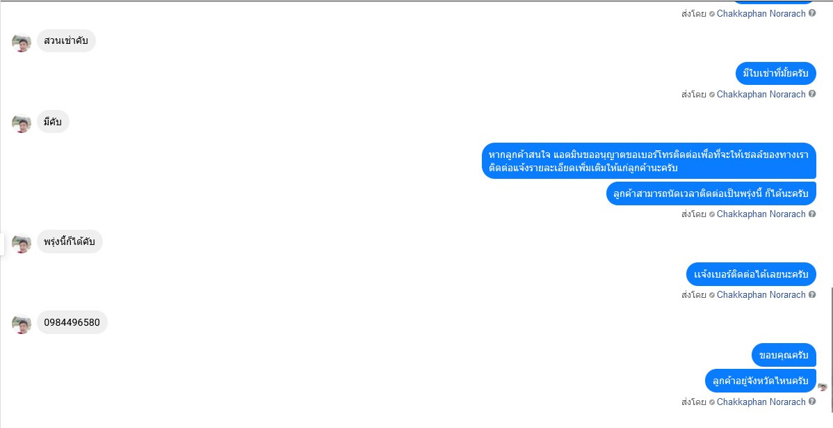This screenshot has height=428, width=833.
Task: Click the ลูกค้าอยู่จังหวัดไหนครับ message bubble
Action: click(x=760, y=381)
